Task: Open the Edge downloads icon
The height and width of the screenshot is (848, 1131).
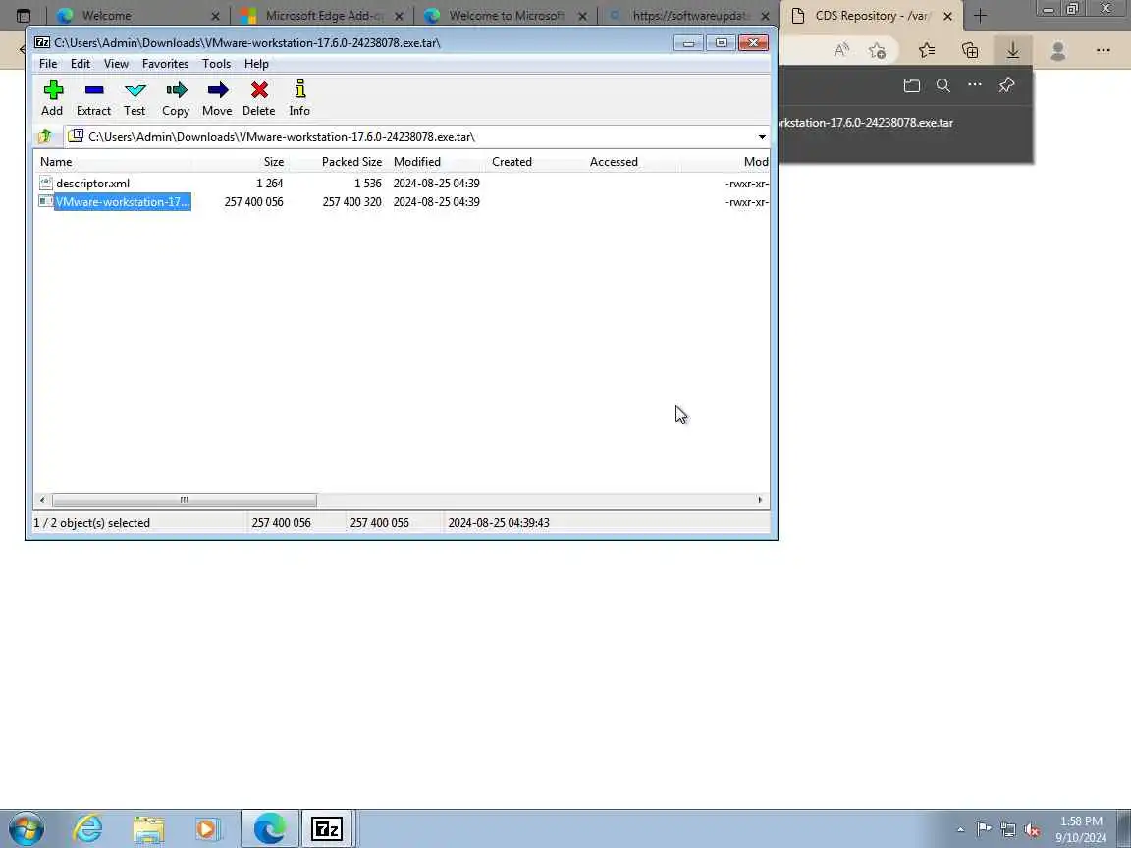Action: 1013,50
